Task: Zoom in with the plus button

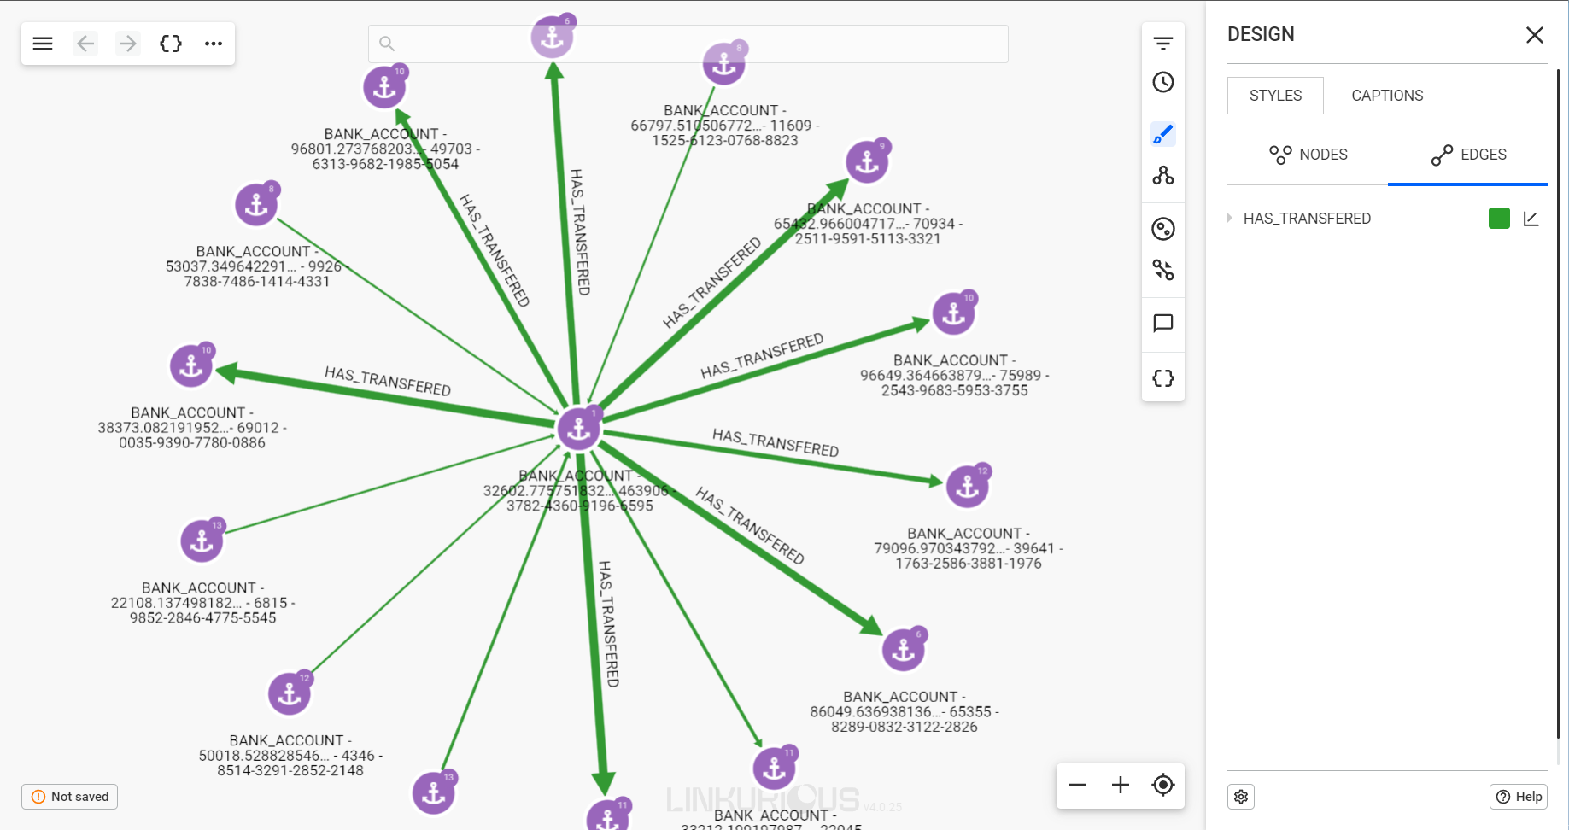Action: [x=1121, y=785]
